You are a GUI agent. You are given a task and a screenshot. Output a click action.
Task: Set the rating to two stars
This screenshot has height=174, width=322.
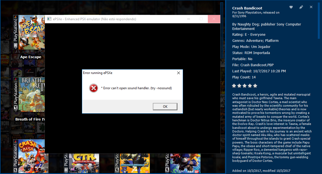pos(239,86)
